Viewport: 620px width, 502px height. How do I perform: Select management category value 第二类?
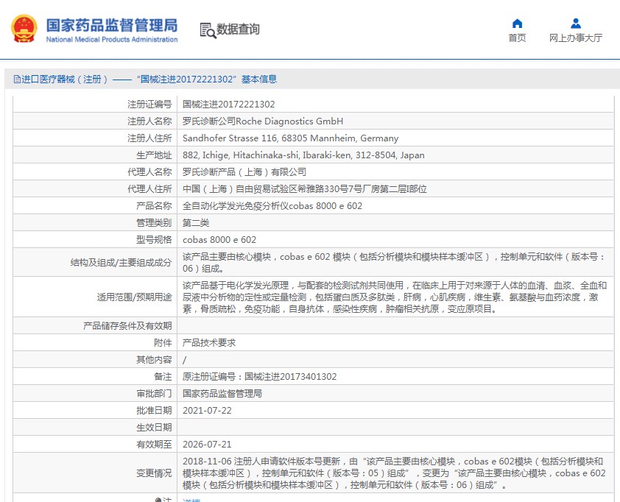196,223
